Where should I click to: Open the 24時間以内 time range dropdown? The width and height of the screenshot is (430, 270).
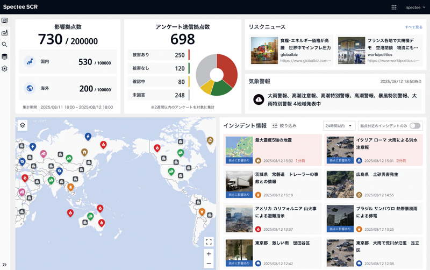[339, 126]
